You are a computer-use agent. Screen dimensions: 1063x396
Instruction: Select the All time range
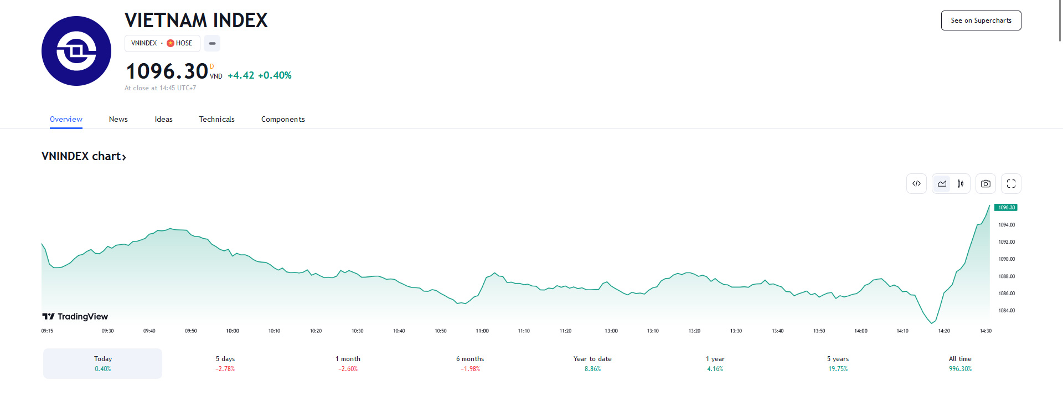(960, 363)
